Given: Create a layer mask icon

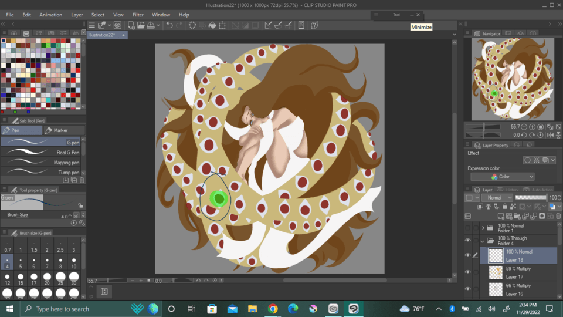Looking at the screenshot, I should pos(542,216).
